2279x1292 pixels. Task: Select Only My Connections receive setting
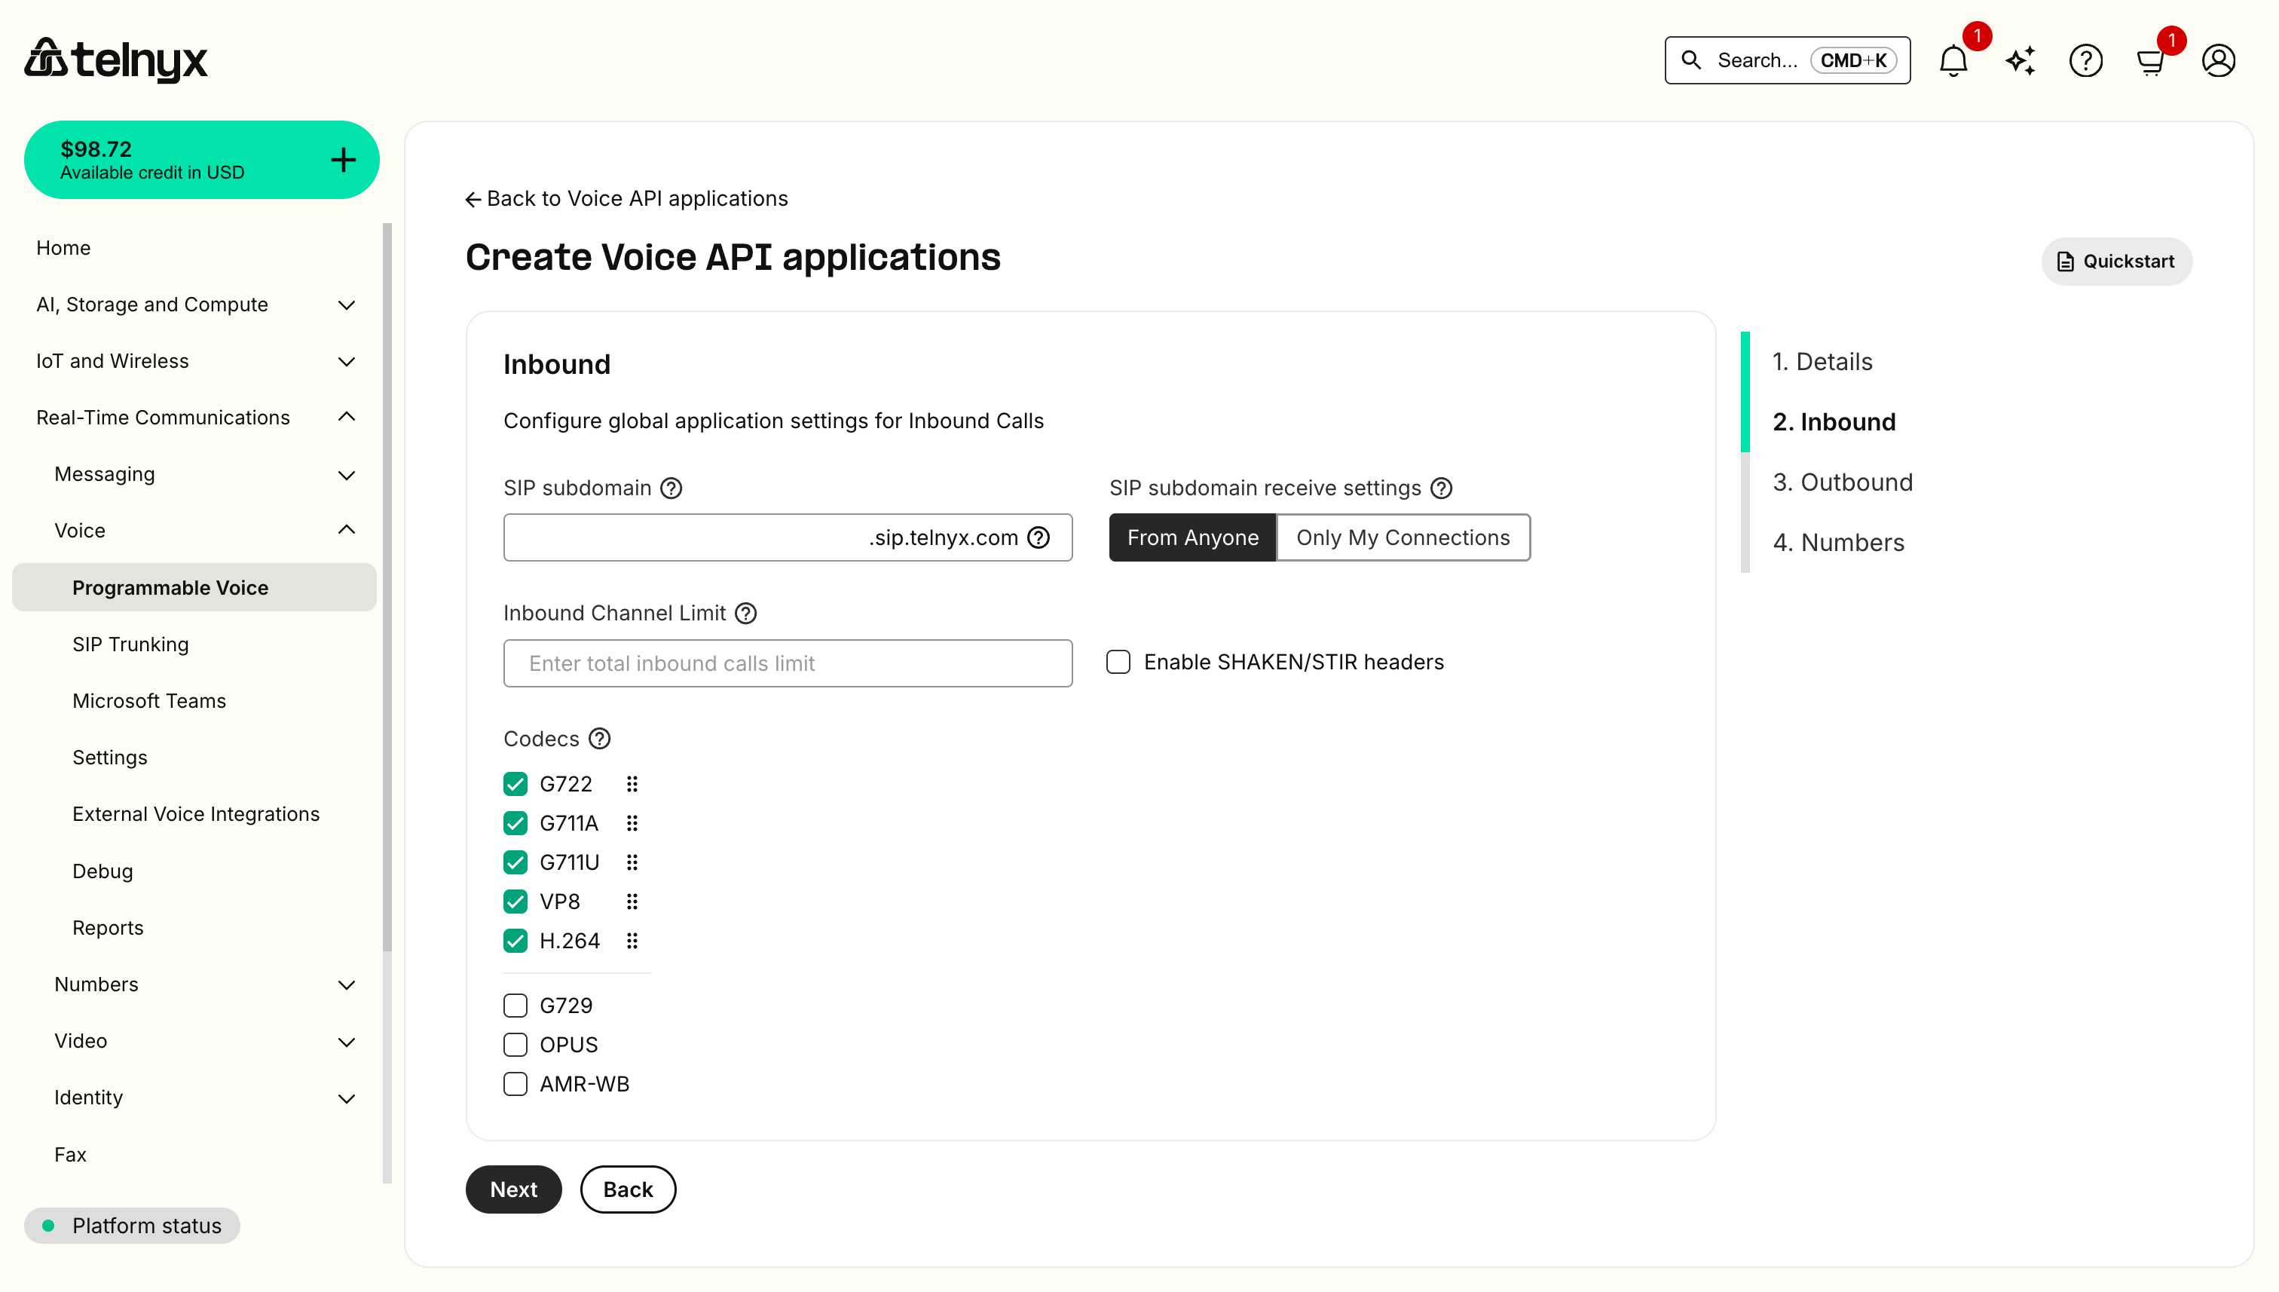[1403, 537]
